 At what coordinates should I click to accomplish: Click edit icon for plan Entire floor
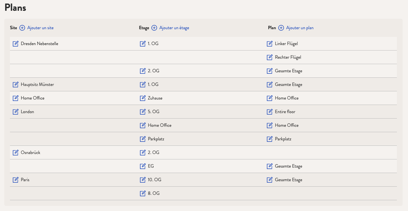coord(270,112)
